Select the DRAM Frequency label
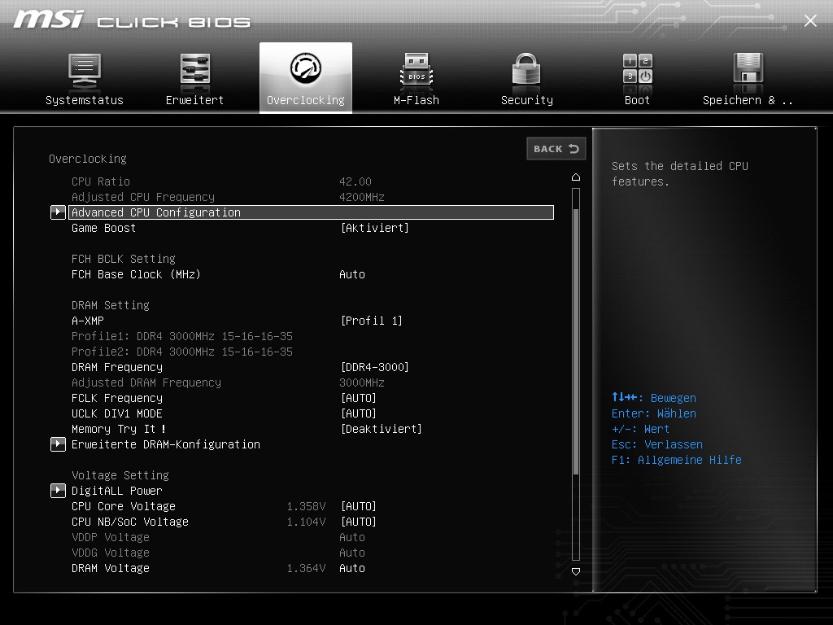 tap(117, 367)
